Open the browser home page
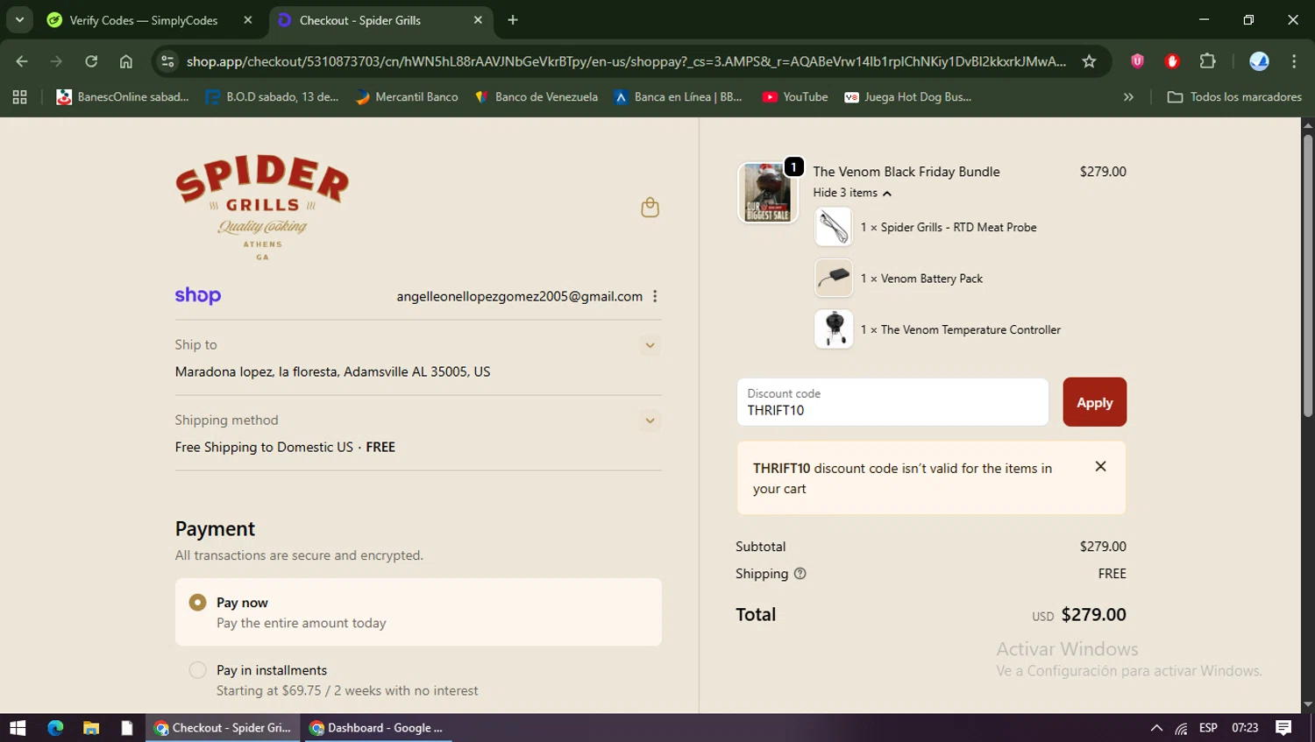 pos(126,61)
